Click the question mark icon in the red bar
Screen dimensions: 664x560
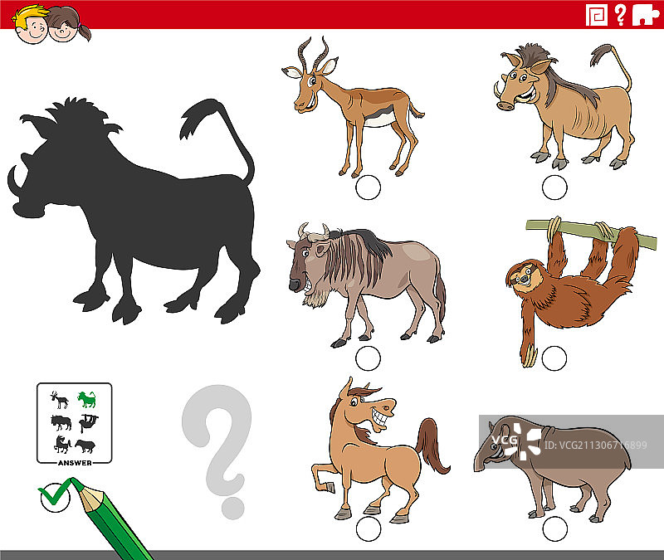tap(620, 15)
